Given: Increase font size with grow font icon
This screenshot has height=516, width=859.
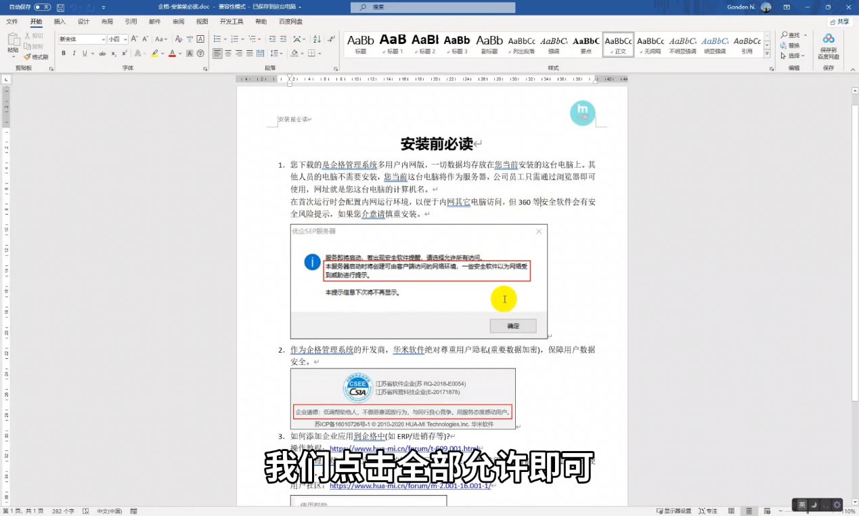Looking at the screenshot, I should point(134,39).
